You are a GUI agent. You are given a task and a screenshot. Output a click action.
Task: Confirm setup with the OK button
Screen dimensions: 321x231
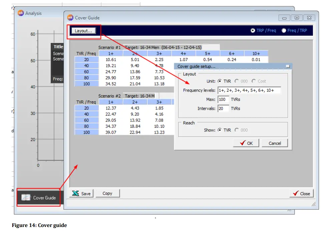click(246, 143)
